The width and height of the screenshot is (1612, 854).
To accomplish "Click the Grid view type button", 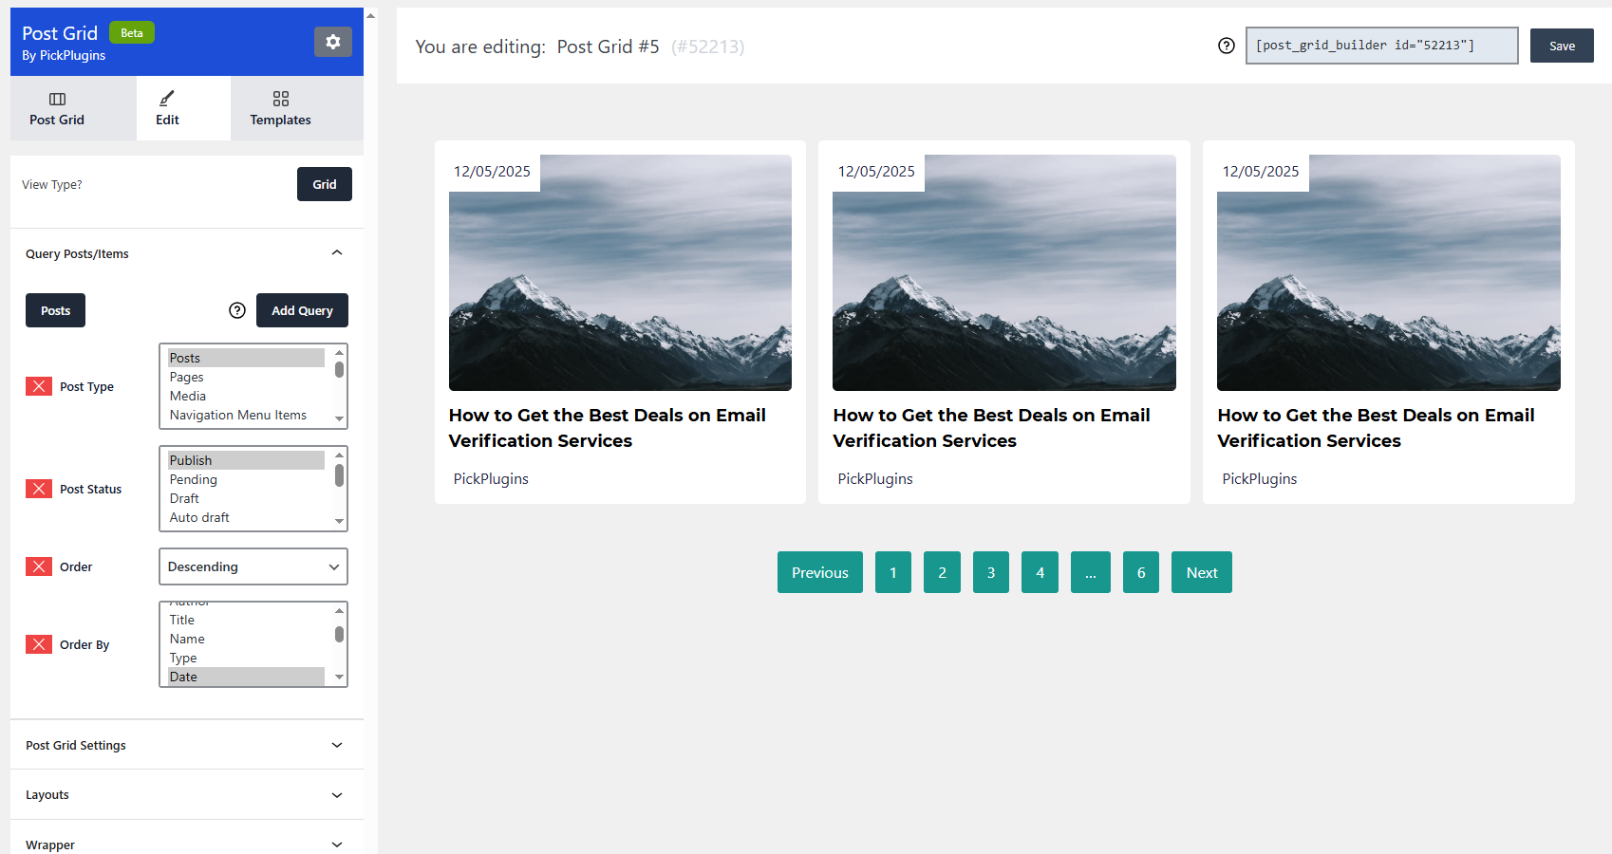I will point(325,184).
